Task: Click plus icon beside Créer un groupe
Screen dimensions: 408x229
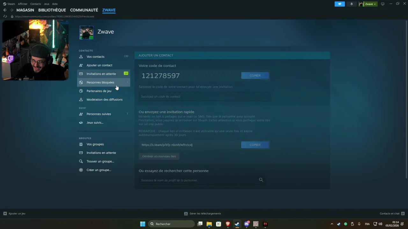Action: point(81,170)
